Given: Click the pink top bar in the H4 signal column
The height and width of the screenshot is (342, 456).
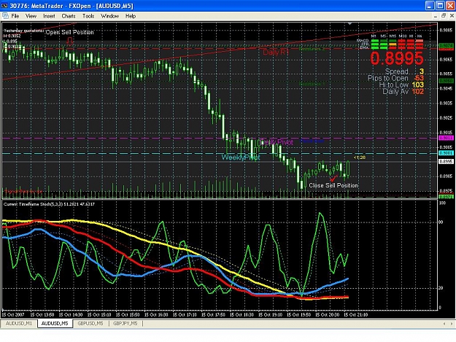Looking at the screenshot, I should (419, 41).
